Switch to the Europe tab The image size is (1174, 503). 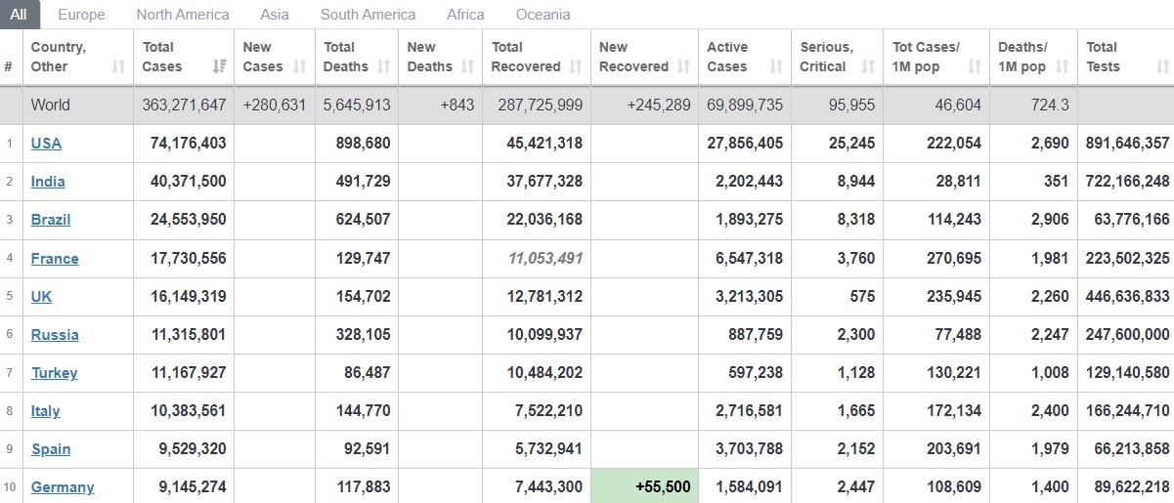82,15
